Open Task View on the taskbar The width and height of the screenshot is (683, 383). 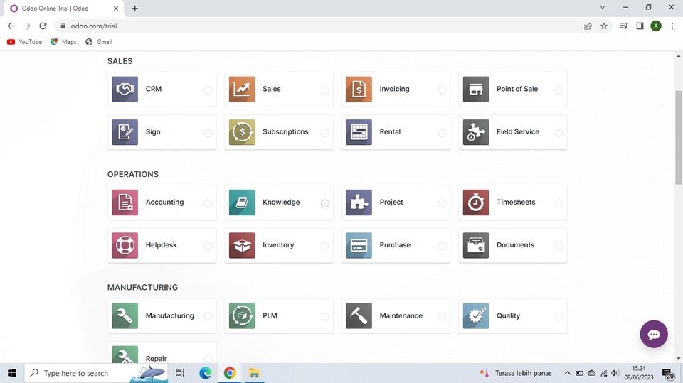pos(179,373)
